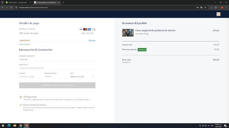
Task: Click the taskbar clock and date
Action: (218, 126)
